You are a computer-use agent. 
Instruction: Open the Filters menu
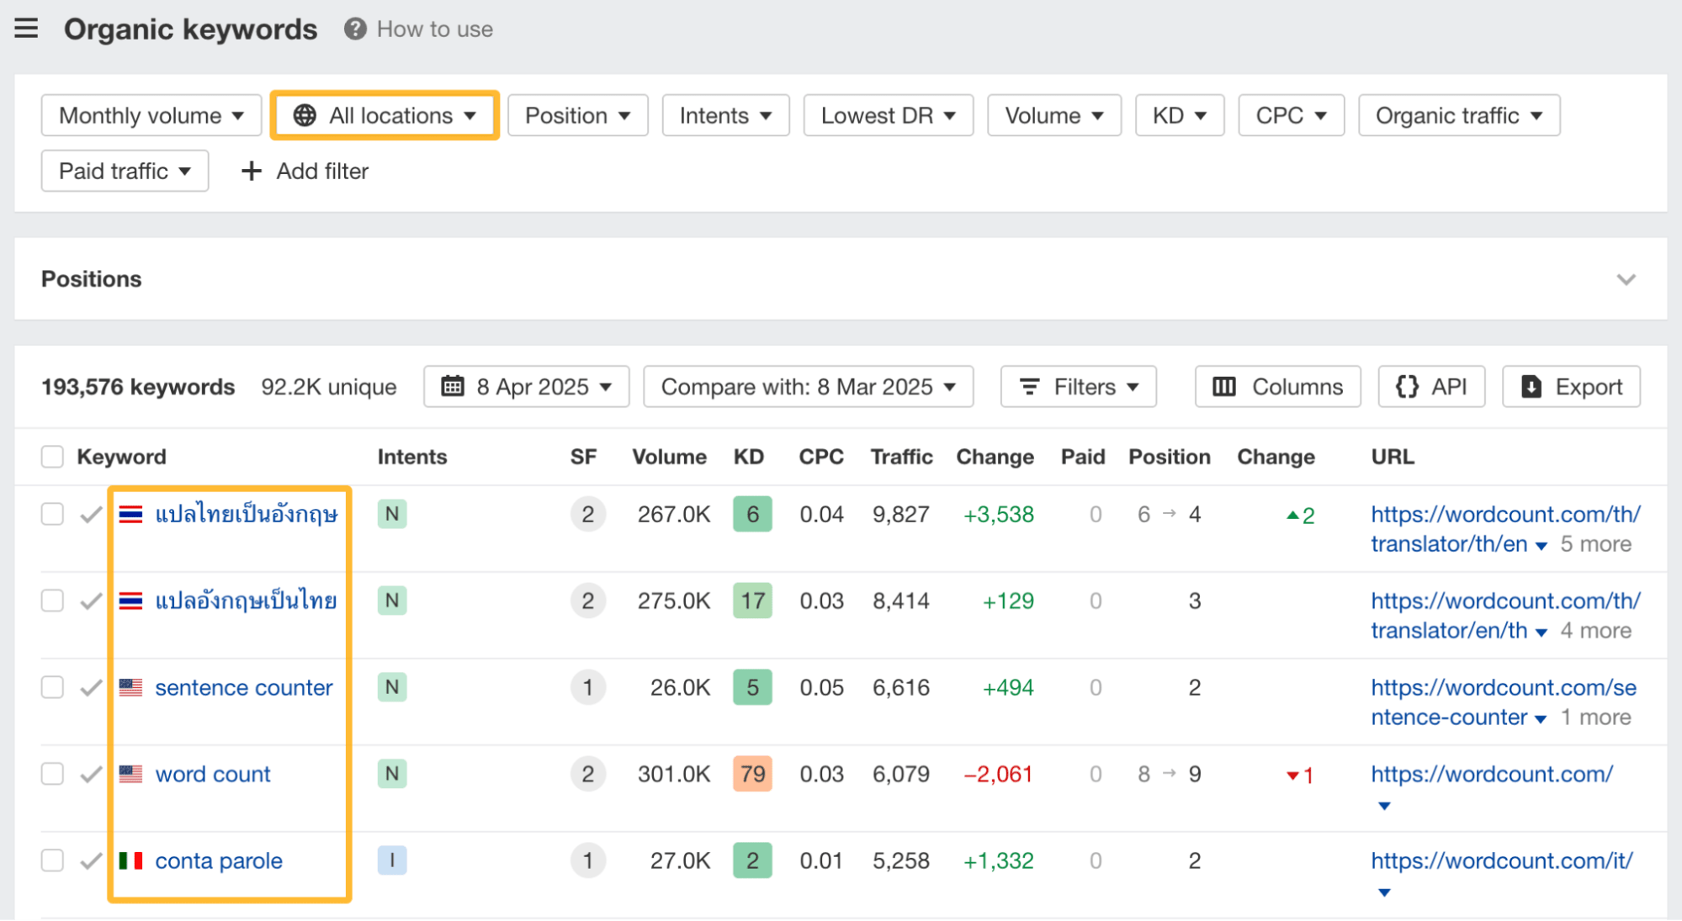[1078, 387]
